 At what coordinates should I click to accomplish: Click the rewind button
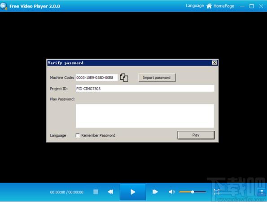110,192
